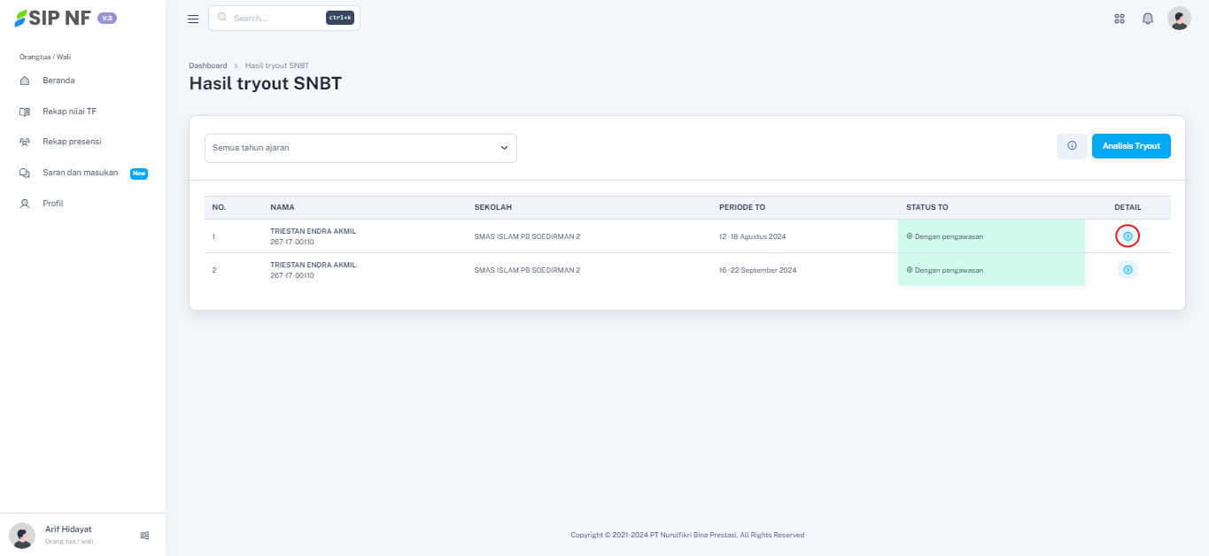Click the settings icon beside Arif Hidayat
Image resolution: width=1209 pixels, height=556 pixels.
tap(144, 535)
